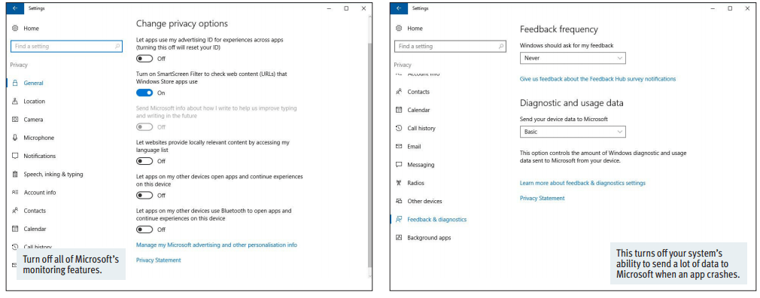Toggle the switch for apps on my other devices opening apps
This screenshot has width=760, height=298.
144,195
